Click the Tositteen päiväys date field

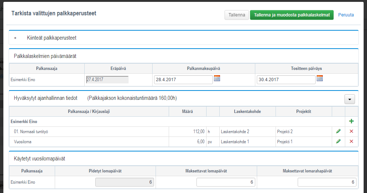click(286, 80)
